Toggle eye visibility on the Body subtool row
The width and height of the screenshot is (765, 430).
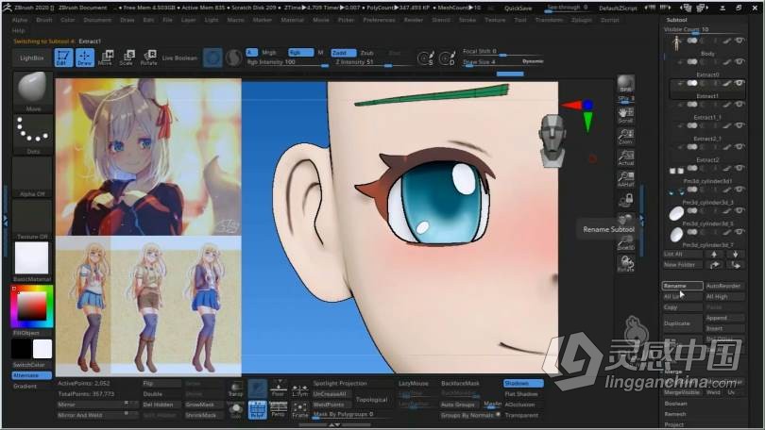point(739,41)
